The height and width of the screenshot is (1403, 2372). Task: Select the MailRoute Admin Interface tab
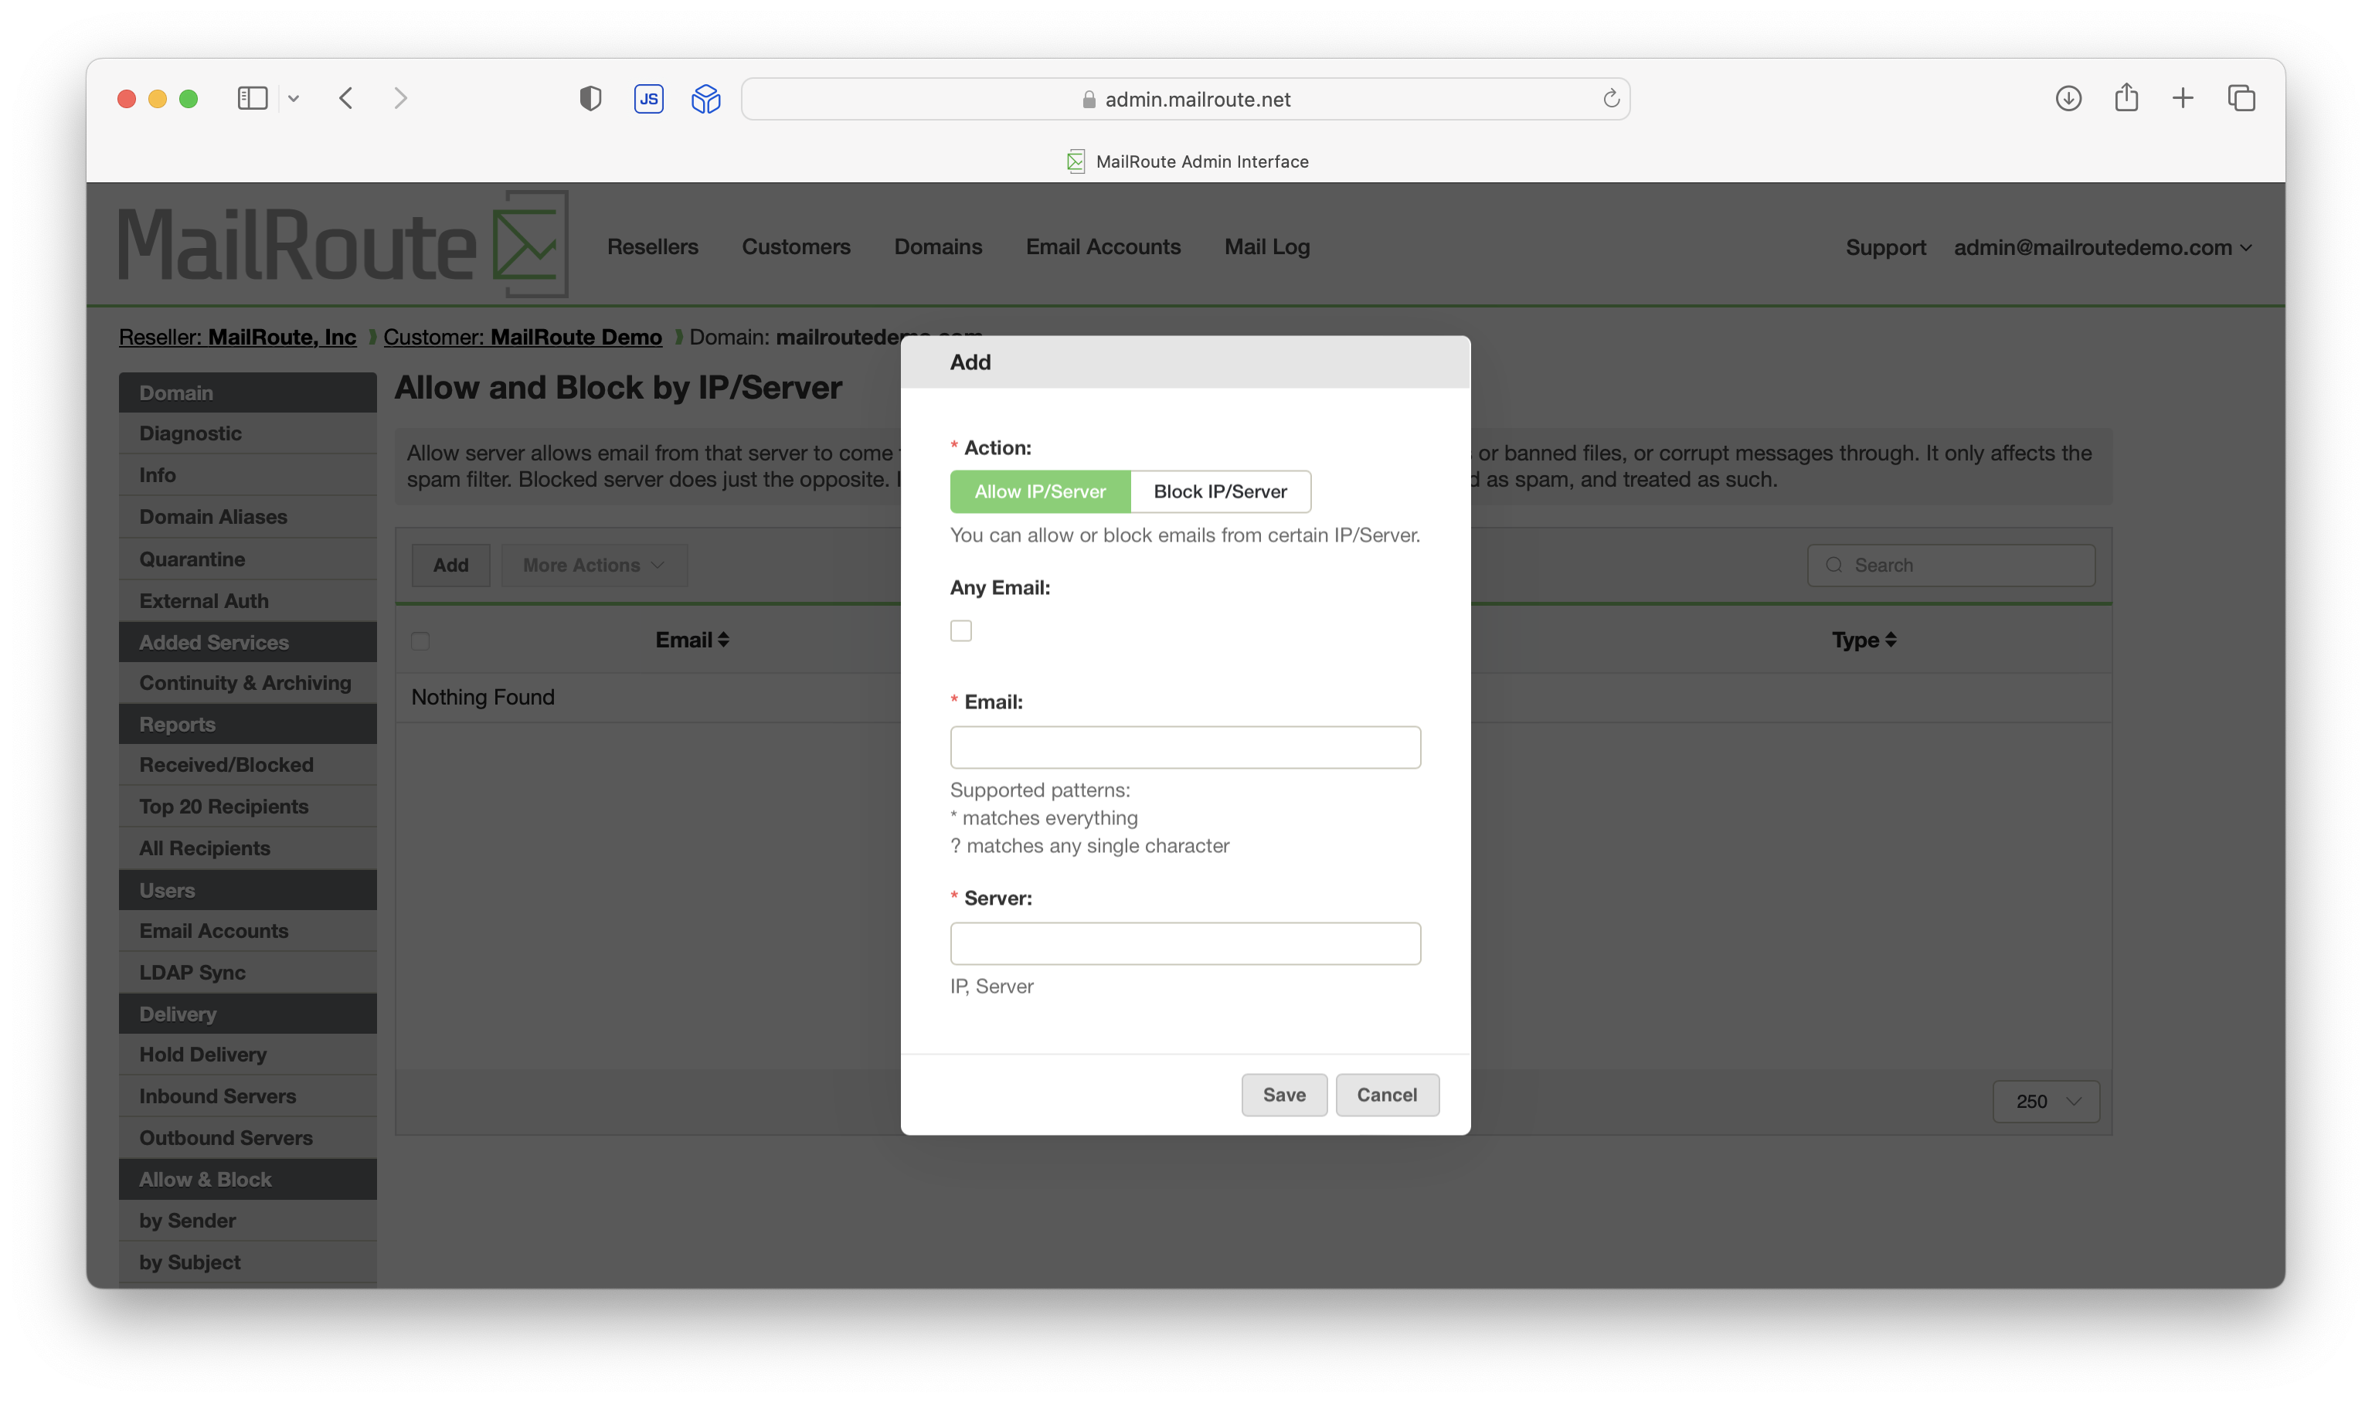pos(1188,161)
